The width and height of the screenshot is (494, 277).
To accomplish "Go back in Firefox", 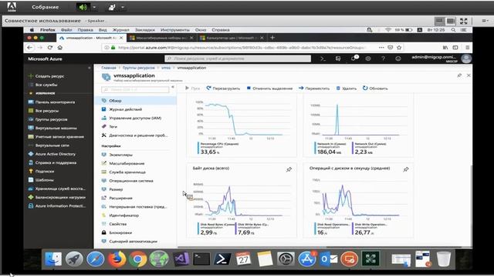I will 29,48.
